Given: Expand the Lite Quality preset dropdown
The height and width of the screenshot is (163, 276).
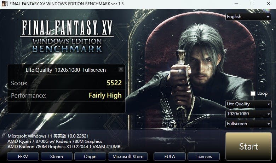Looking at the screenshot, I should tap(248, 104).
